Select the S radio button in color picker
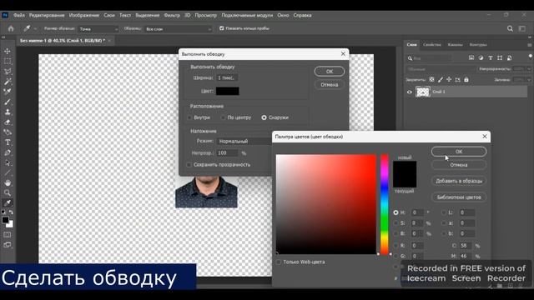Screen dimensions: 534x300 (395, 223)
